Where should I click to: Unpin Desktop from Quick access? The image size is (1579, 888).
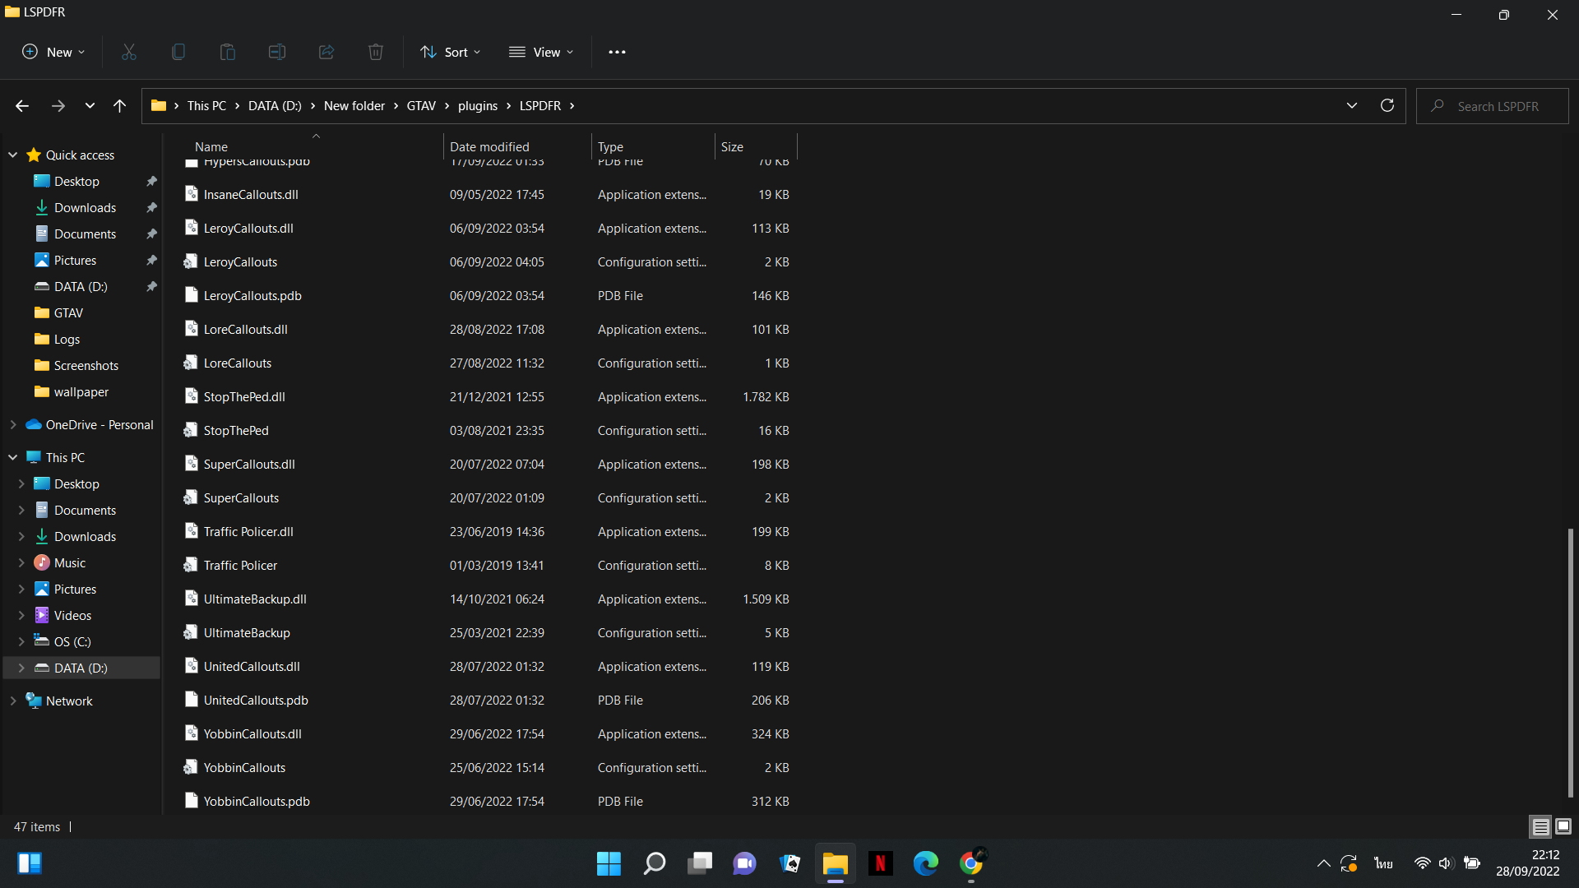[x=151, y=181]
